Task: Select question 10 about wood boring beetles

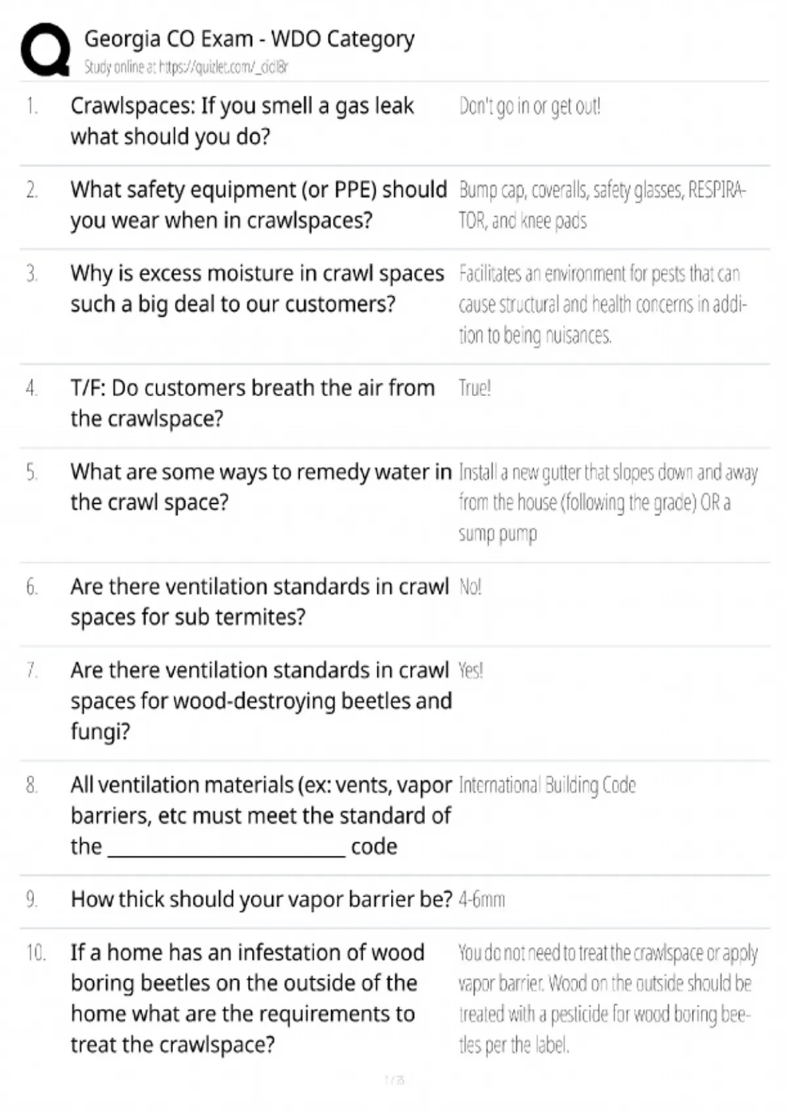Action: pos(247,998)
